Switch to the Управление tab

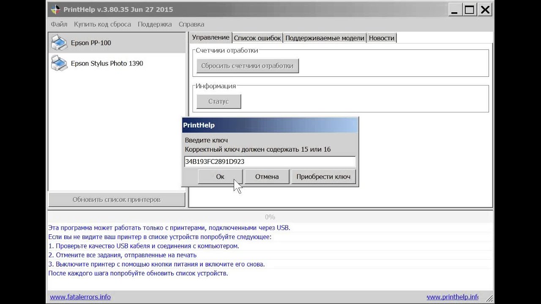pyautogui.click(x=210, y=38)
